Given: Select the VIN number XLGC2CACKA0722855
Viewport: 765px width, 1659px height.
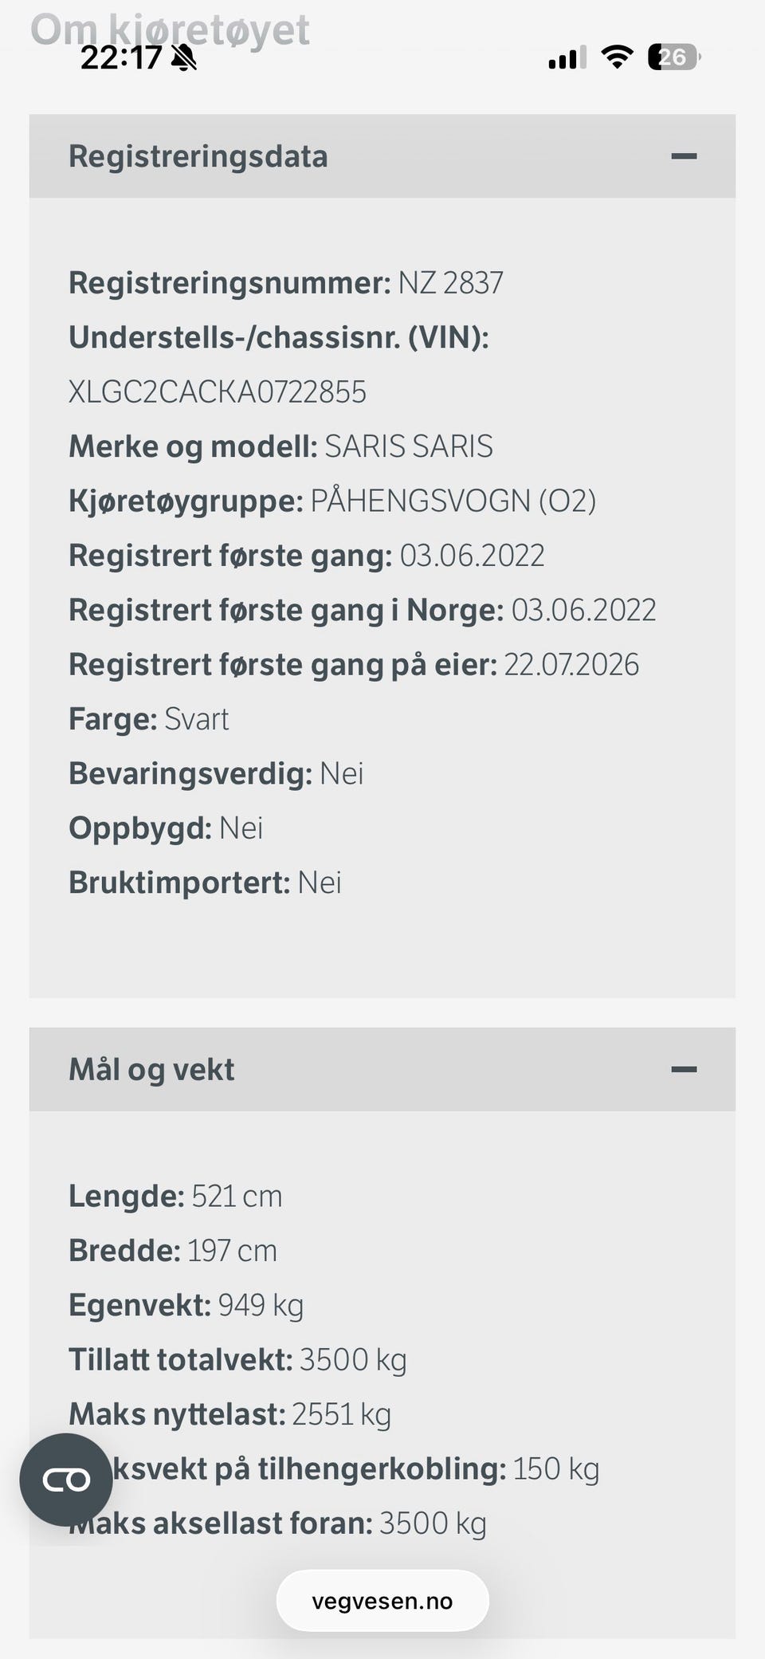Looking at the screenshot, I should [x=218, y=391].
